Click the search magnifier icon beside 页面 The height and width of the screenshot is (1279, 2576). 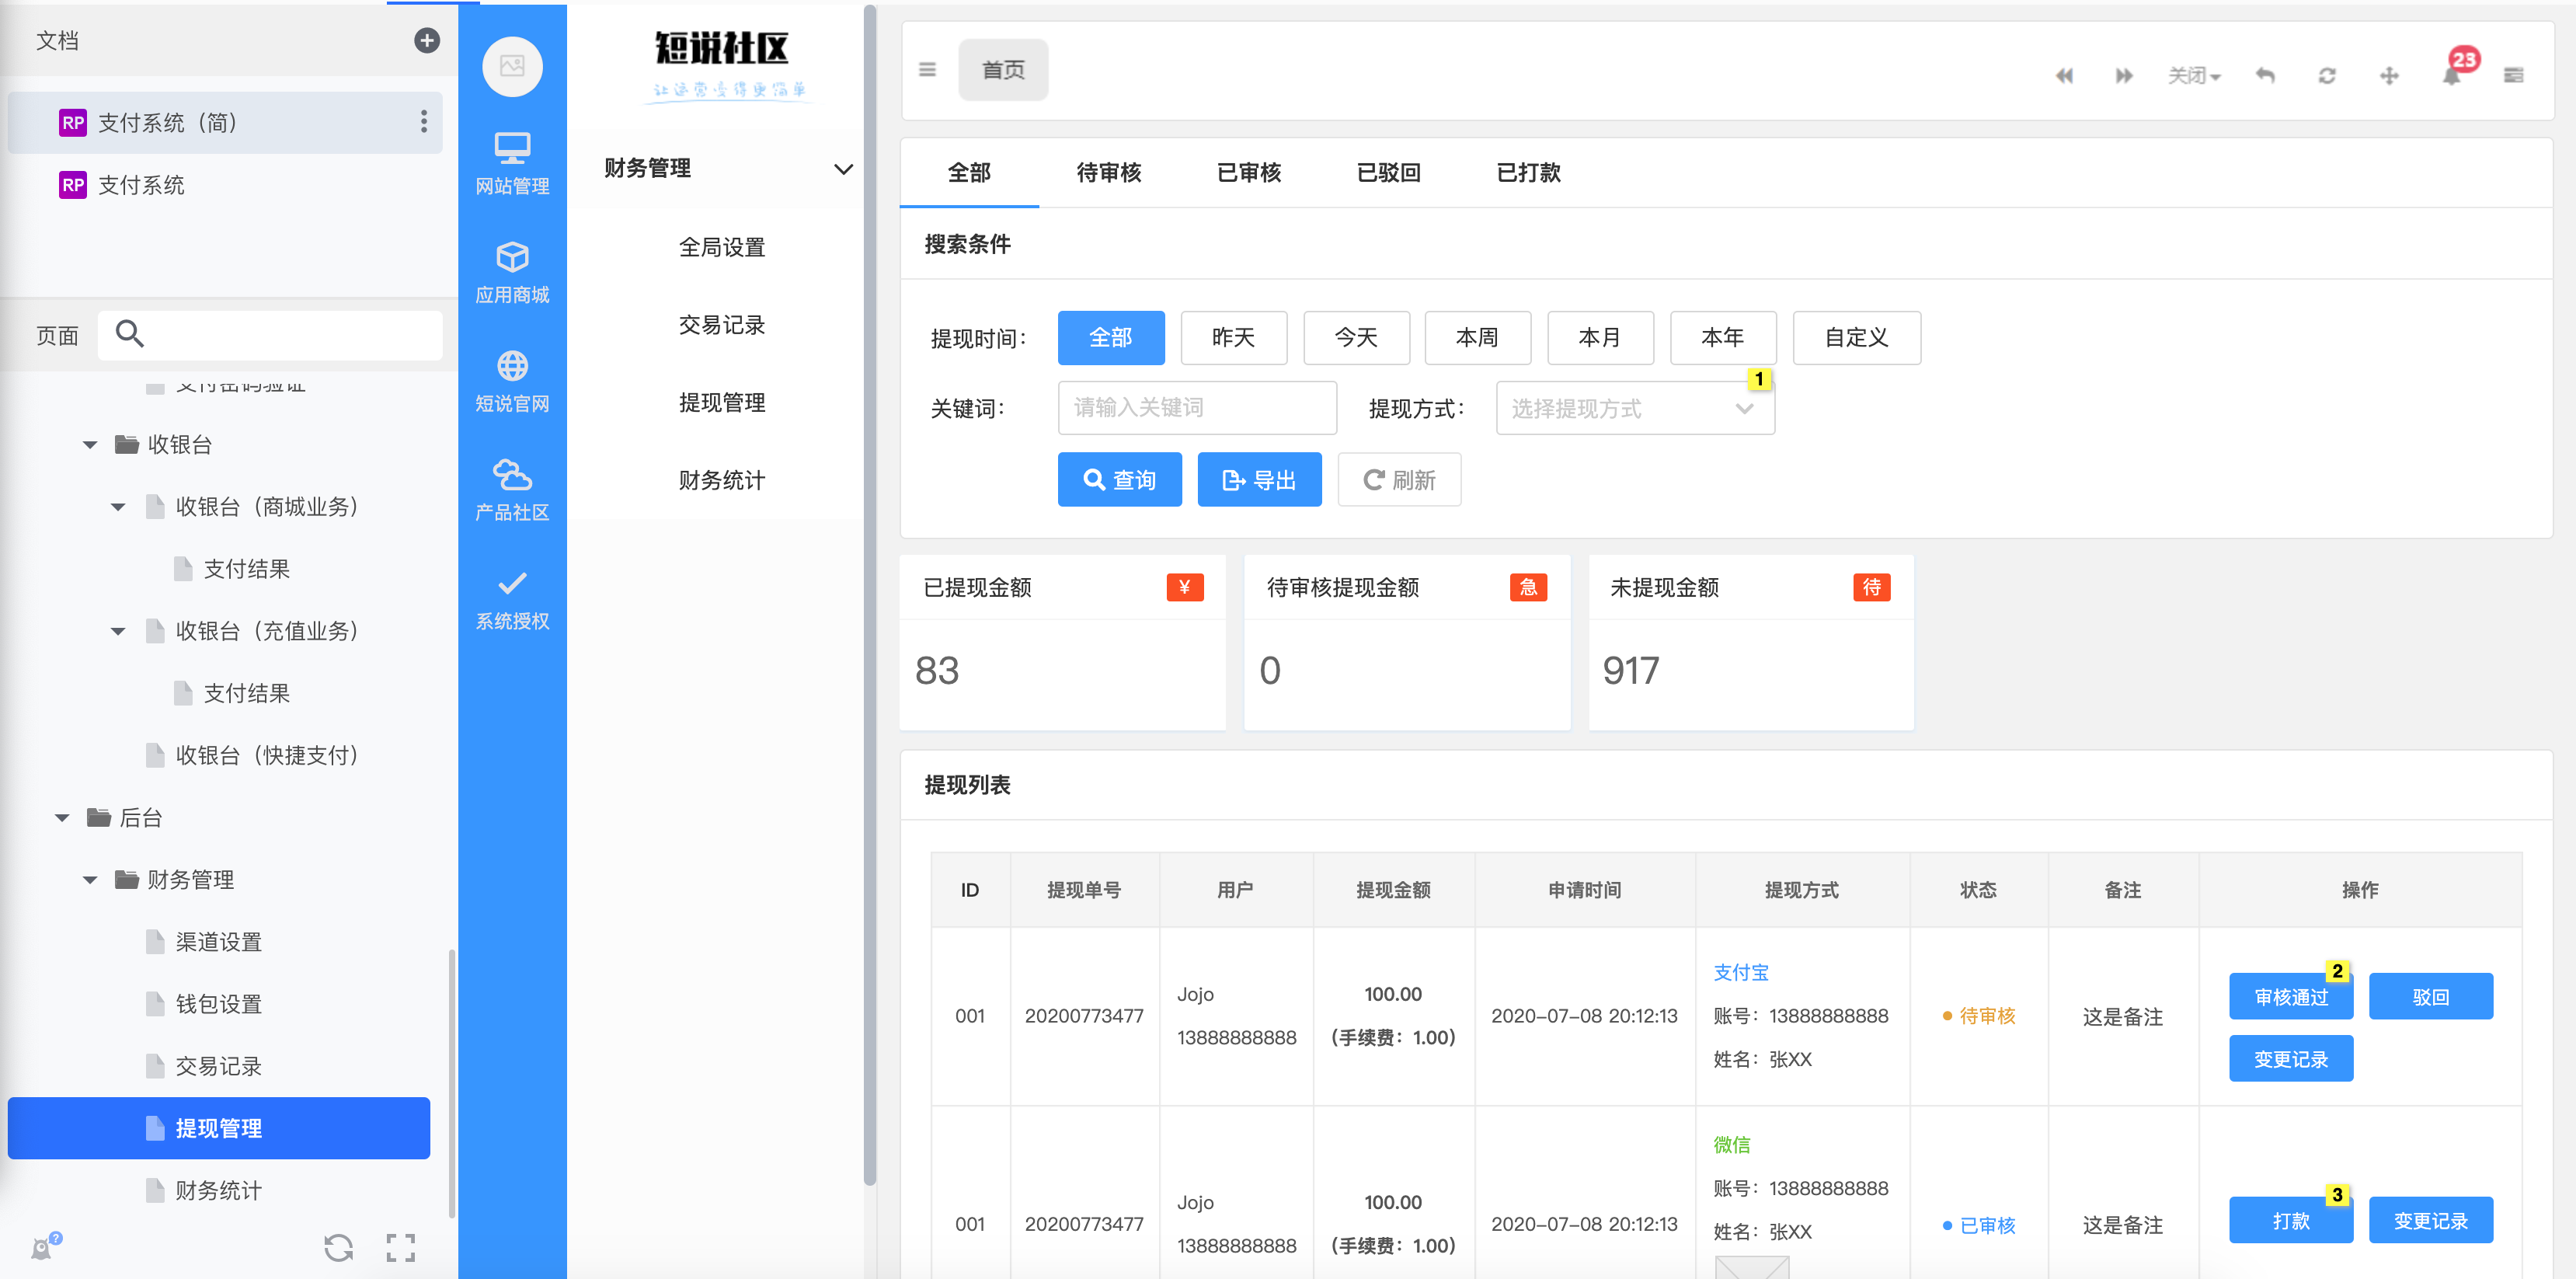click(x=130, y=333)
